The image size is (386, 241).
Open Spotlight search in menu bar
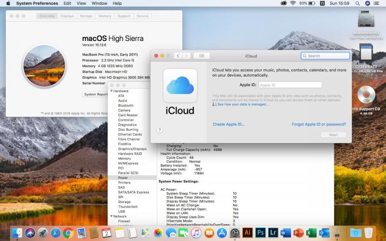click(358, 3)
